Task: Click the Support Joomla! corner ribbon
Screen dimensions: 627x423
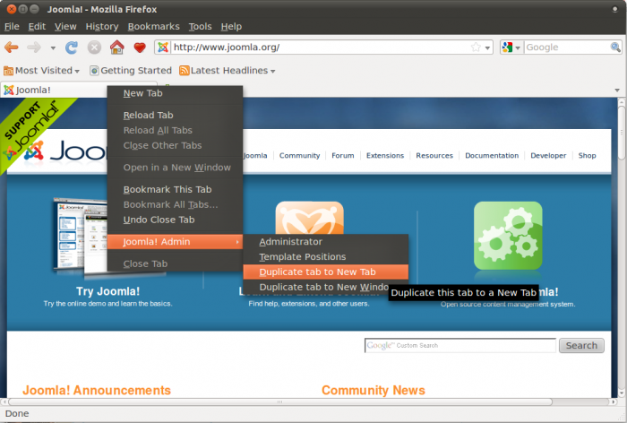Action: click(x=32, y=130)
